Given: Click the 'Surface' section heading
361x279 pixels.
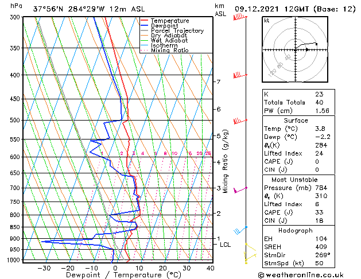Looking at the screenshot, I should point(296,121).
